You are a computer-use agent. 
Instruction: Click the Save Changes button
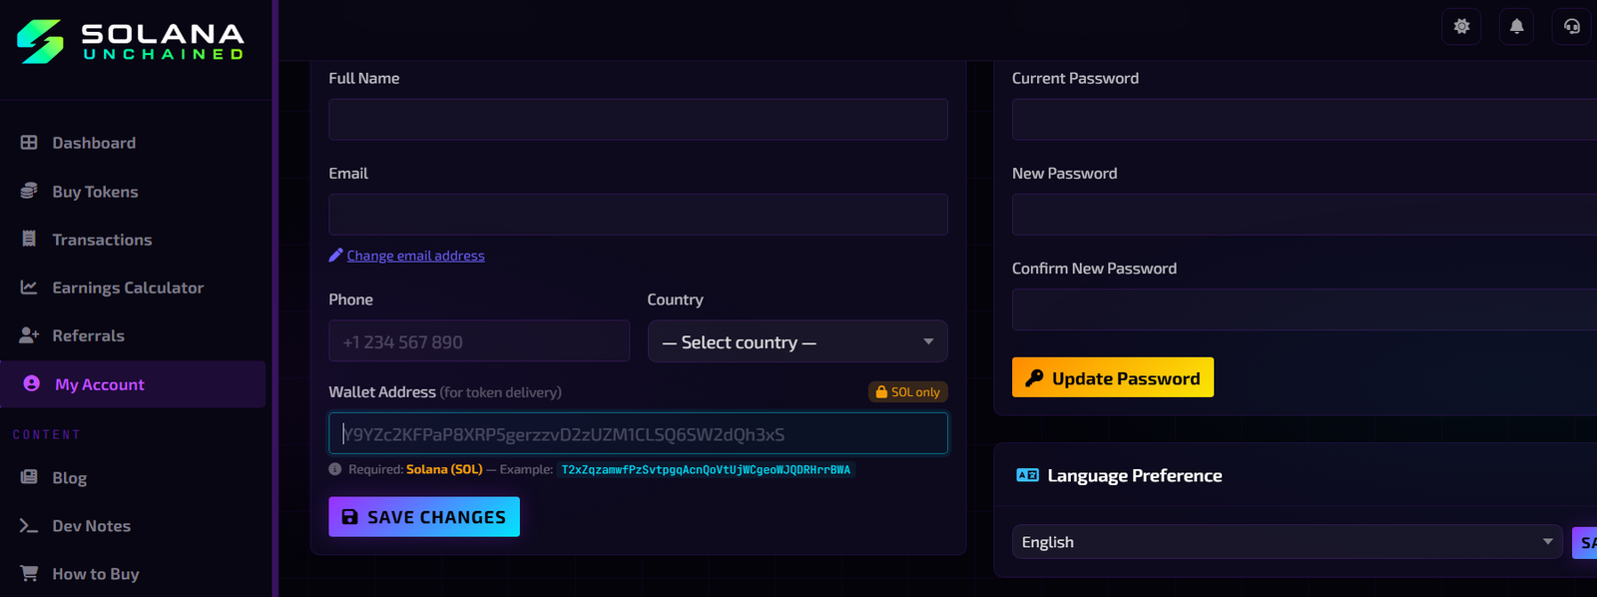424,517
